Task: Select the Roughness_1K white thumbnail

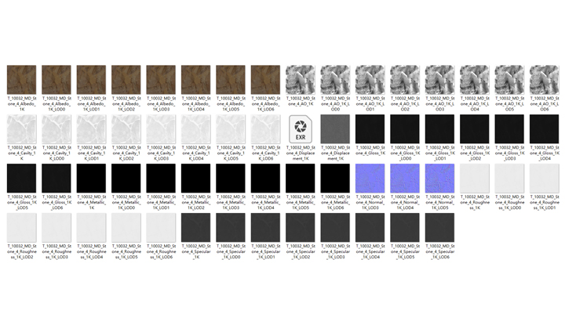Action: [x=475, y=178]
